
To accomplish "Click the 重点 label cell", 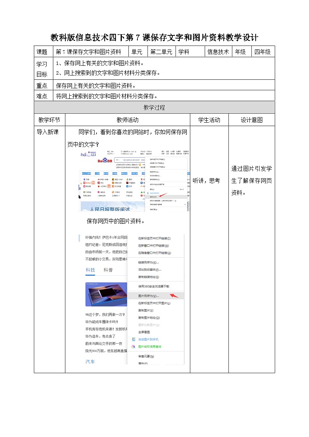I will (44, 85).
